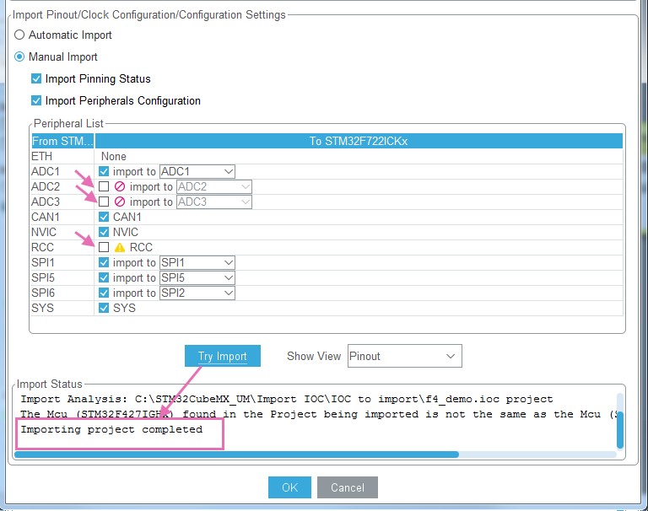648x511 pixels.
Task: Click the Import Status vertical scrollbar
Action: [x=620, y=429]
